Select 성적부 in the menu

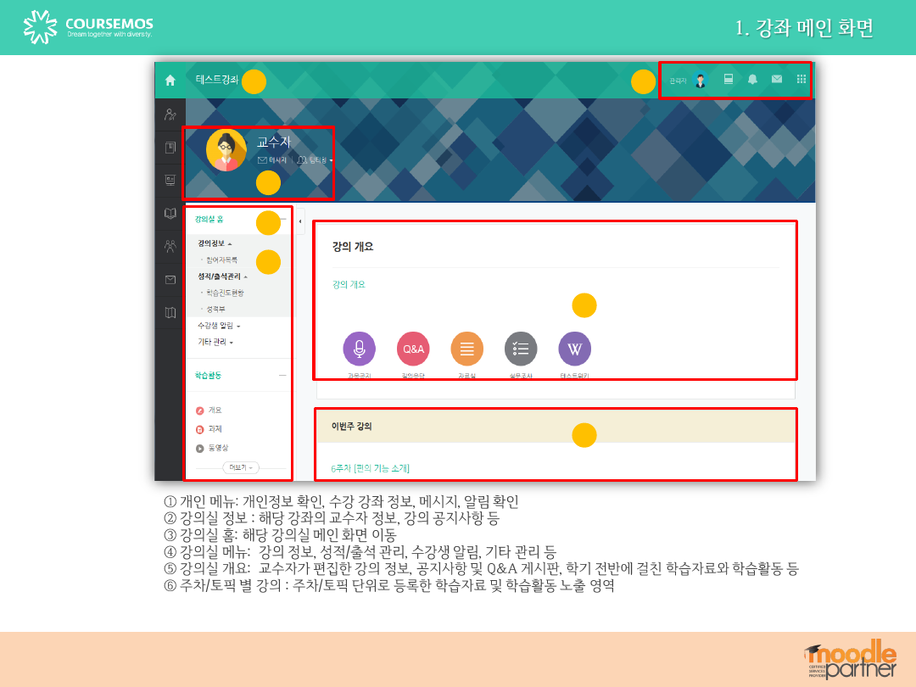click(x=216, y=310)
